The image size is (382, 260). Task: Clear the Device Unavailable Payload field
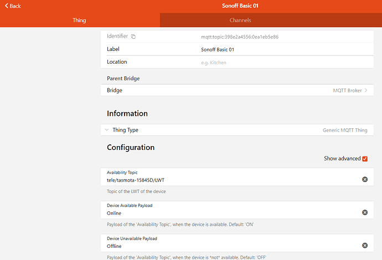pos(365,246)
